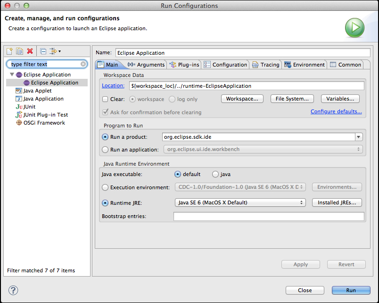Open the Run an application dropdown
Screen dimensions: 379x303
(263, 149)
